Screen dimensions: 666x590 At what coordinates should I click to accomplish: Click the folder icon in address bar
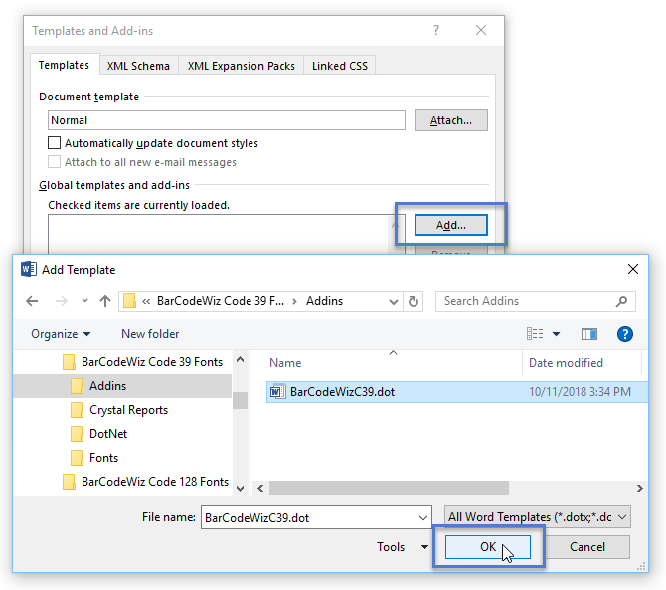pos(129,301)
